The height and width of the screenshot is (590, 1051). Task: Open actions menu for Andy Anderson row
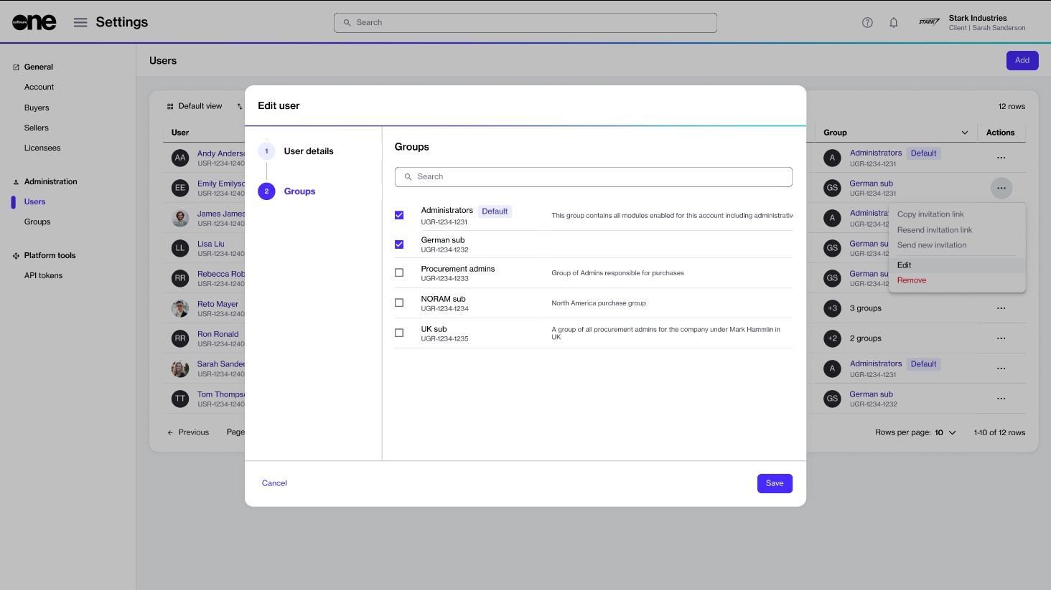(1001, 158)
